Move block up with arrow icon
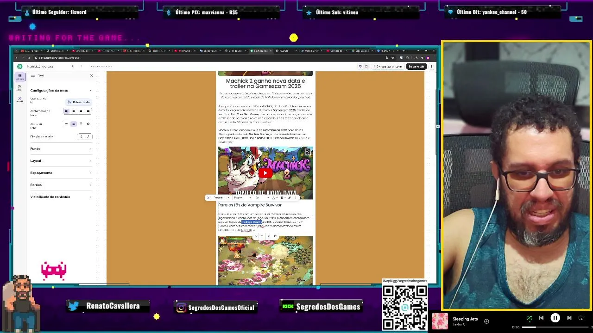 262,236
